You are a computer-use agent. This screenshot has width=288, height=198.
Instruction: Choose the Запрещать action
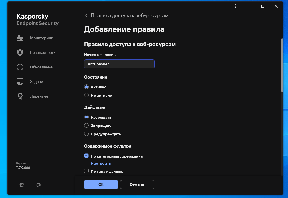(x=86, y=126)
